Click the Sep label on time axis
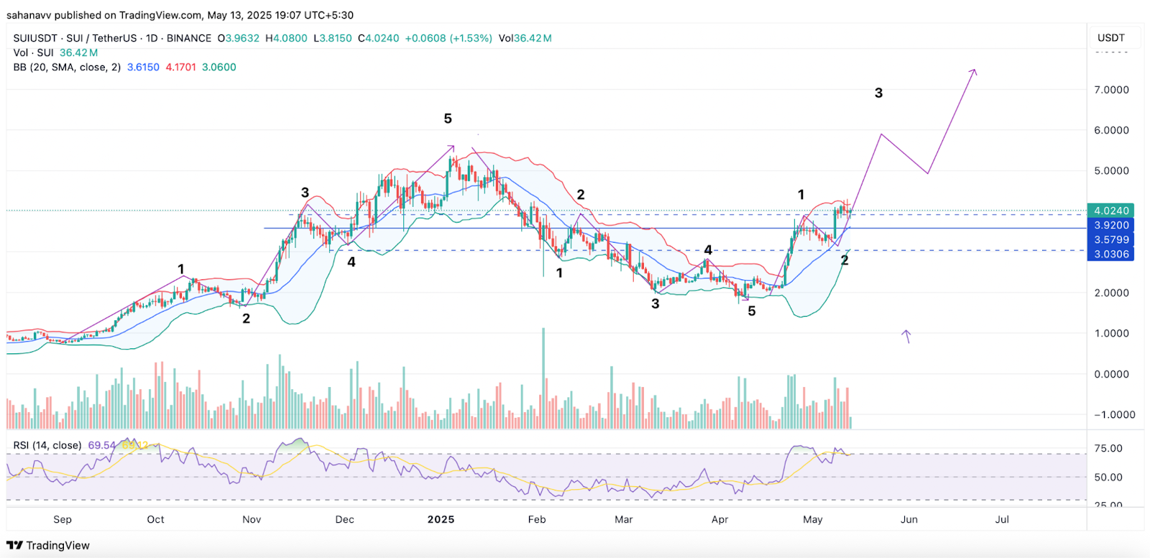 pyautogui.click(x=63, y=519)
